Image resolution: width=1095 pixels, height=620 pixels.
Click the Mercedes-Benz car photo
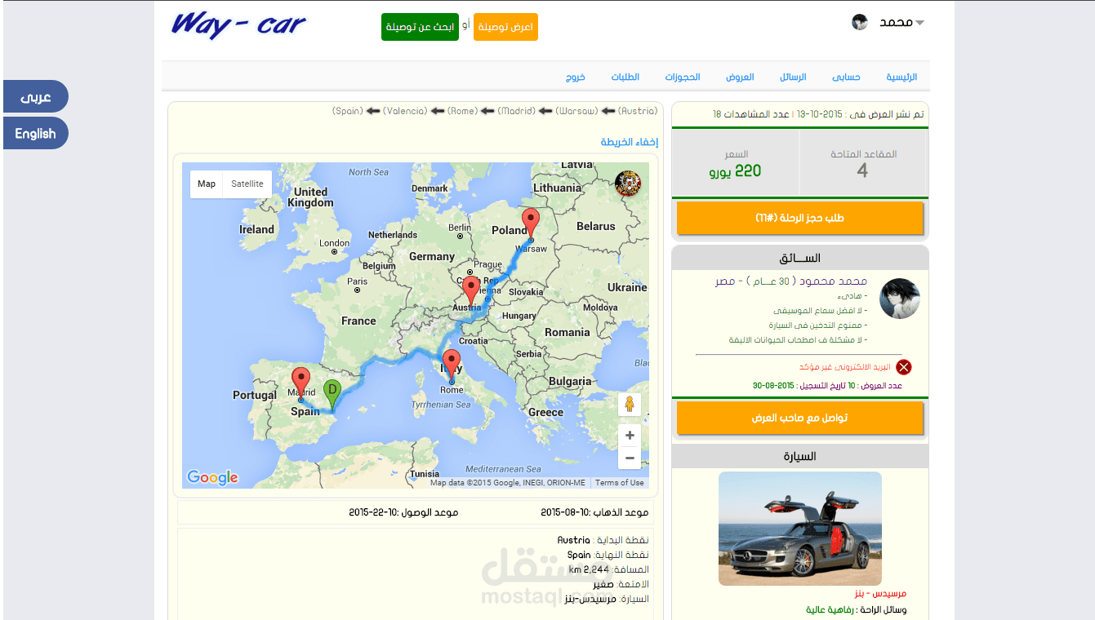(799, 529)
